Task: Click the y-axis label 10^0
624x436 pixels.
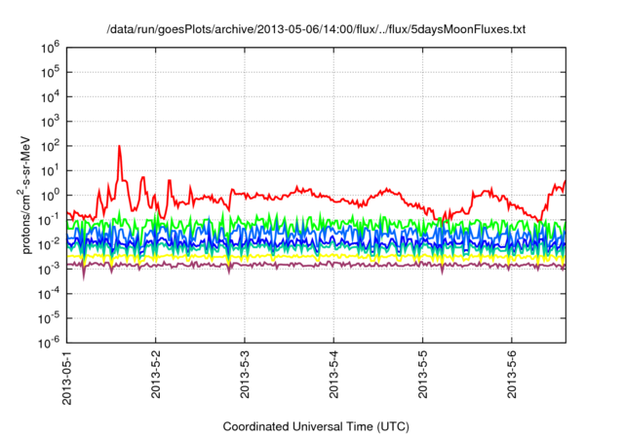Action: tap(50, 196)
